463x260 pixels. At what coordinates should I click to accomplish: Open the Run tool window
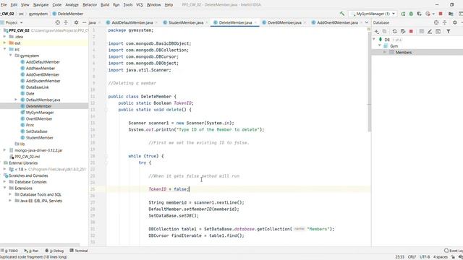tap(32, 251)
